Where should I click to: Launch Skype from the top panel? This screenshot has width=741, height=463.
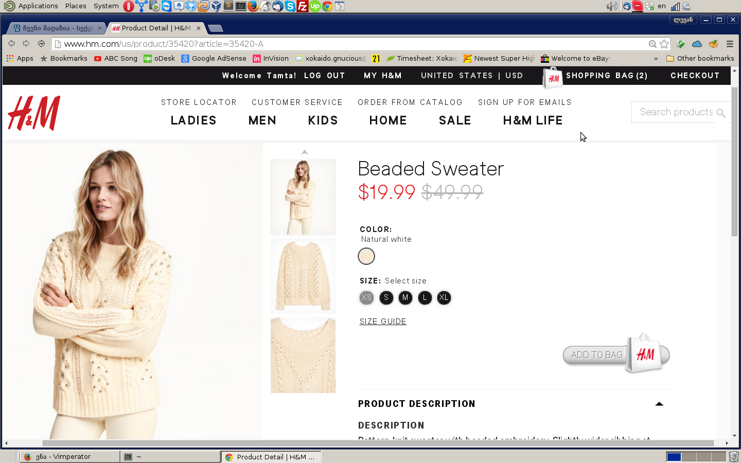tap(290, 6)
